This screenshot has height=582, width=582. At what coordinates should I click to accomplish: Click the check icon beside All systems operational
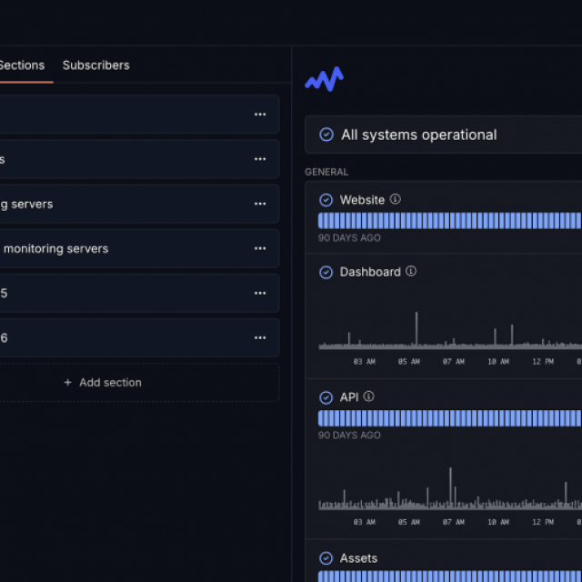326,135
